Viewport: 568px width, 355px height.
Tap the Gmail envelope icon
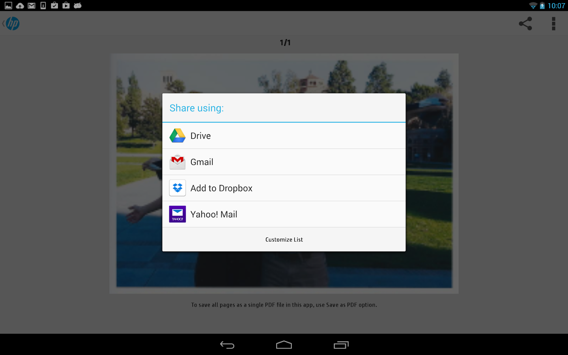(177, 162)
